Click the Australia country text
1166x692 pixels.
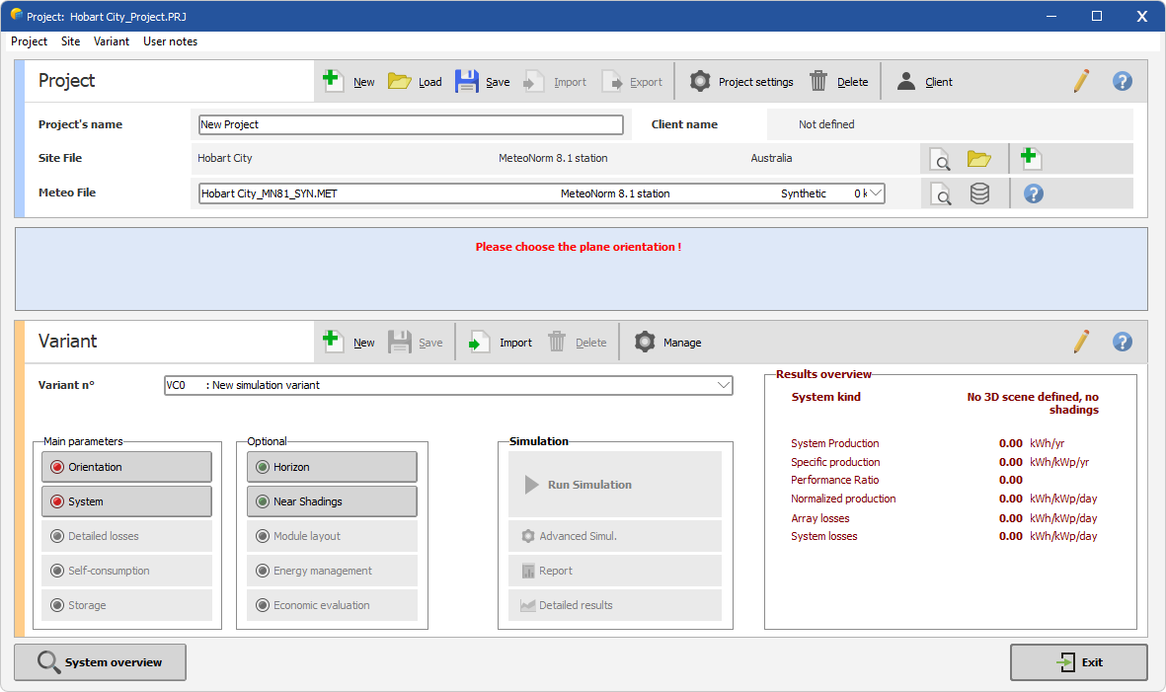[x=771, y=158]
